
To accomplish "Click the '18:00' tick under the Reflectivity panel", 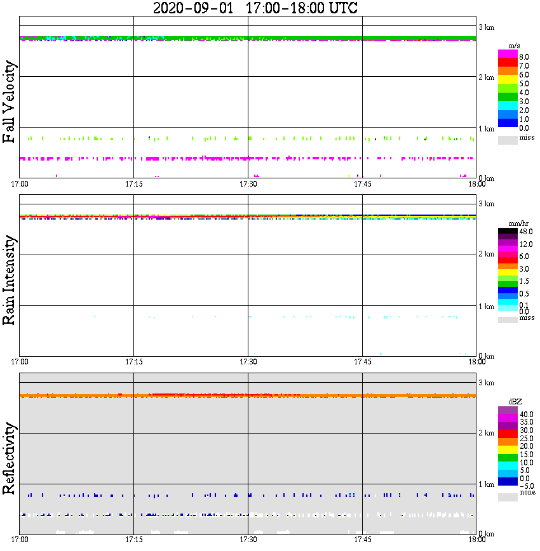I will pyautogui.click(x=476, y=540).
